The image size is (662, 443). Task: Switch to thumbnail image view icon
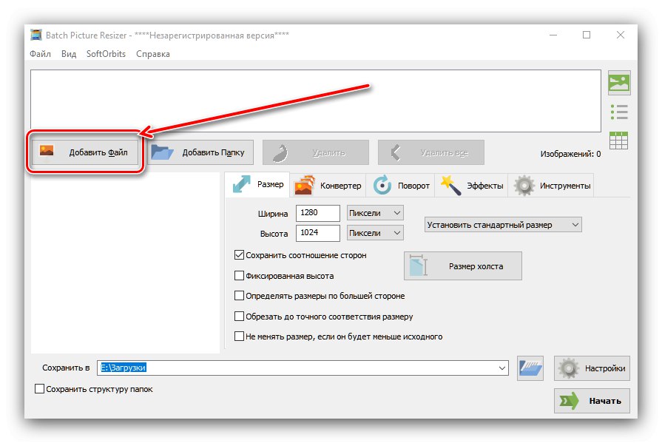click(619, 83)
